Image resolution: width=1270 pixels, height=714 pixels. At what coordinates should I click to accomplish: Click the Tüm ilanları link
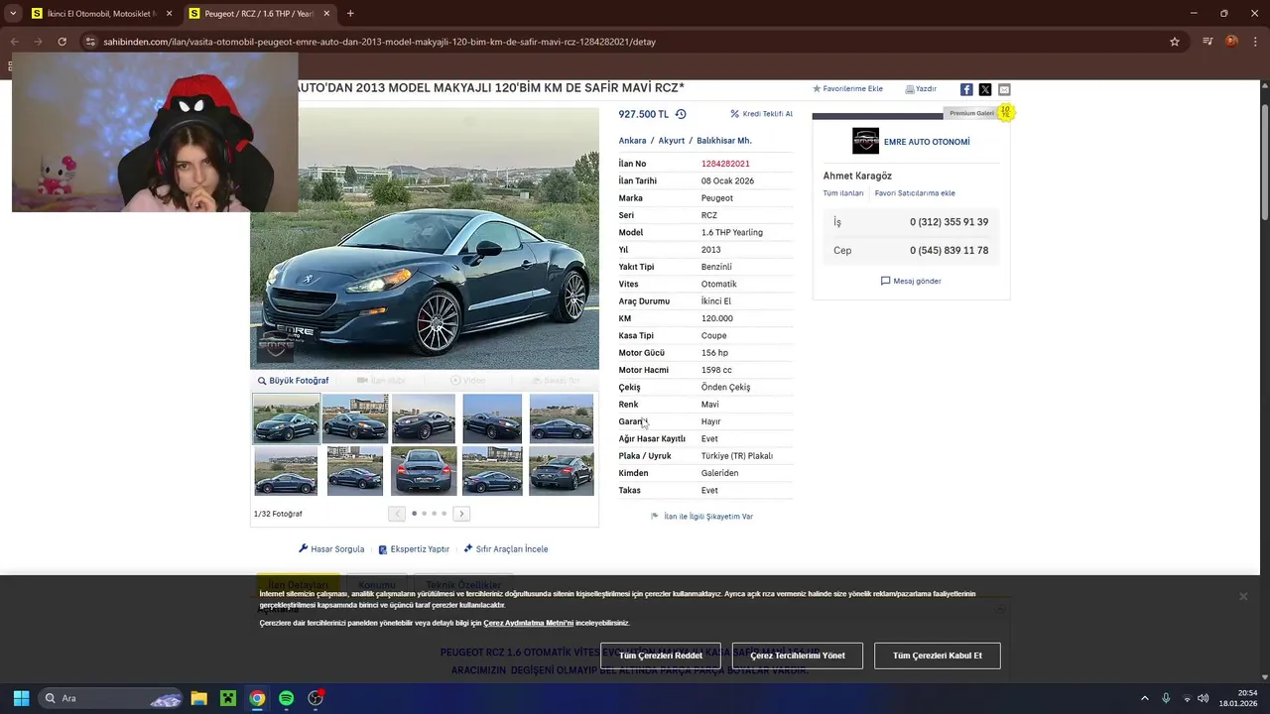coord(843,193)
